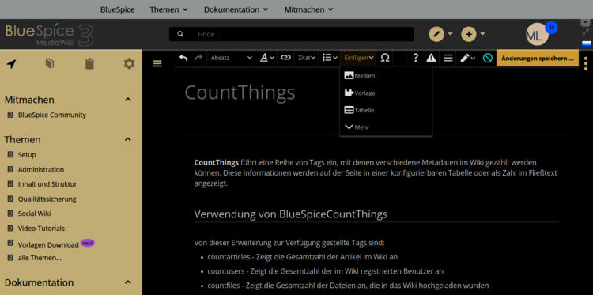The height and width of the screenshot is (295, 593).
Task: Open the text style A dropdown
Action: pyautogui.click(x=267, y=58)
